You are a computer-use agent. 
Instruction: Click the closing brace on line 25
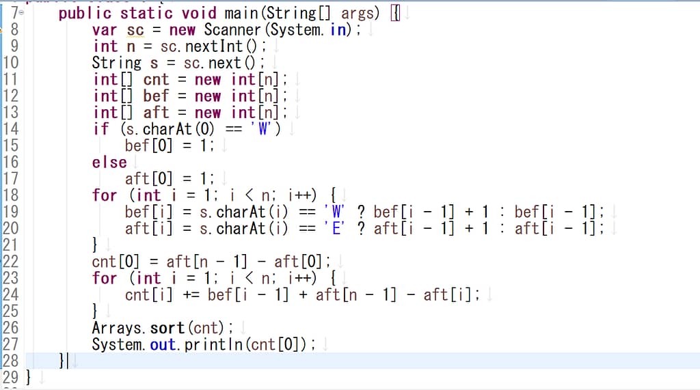point(94,311)
